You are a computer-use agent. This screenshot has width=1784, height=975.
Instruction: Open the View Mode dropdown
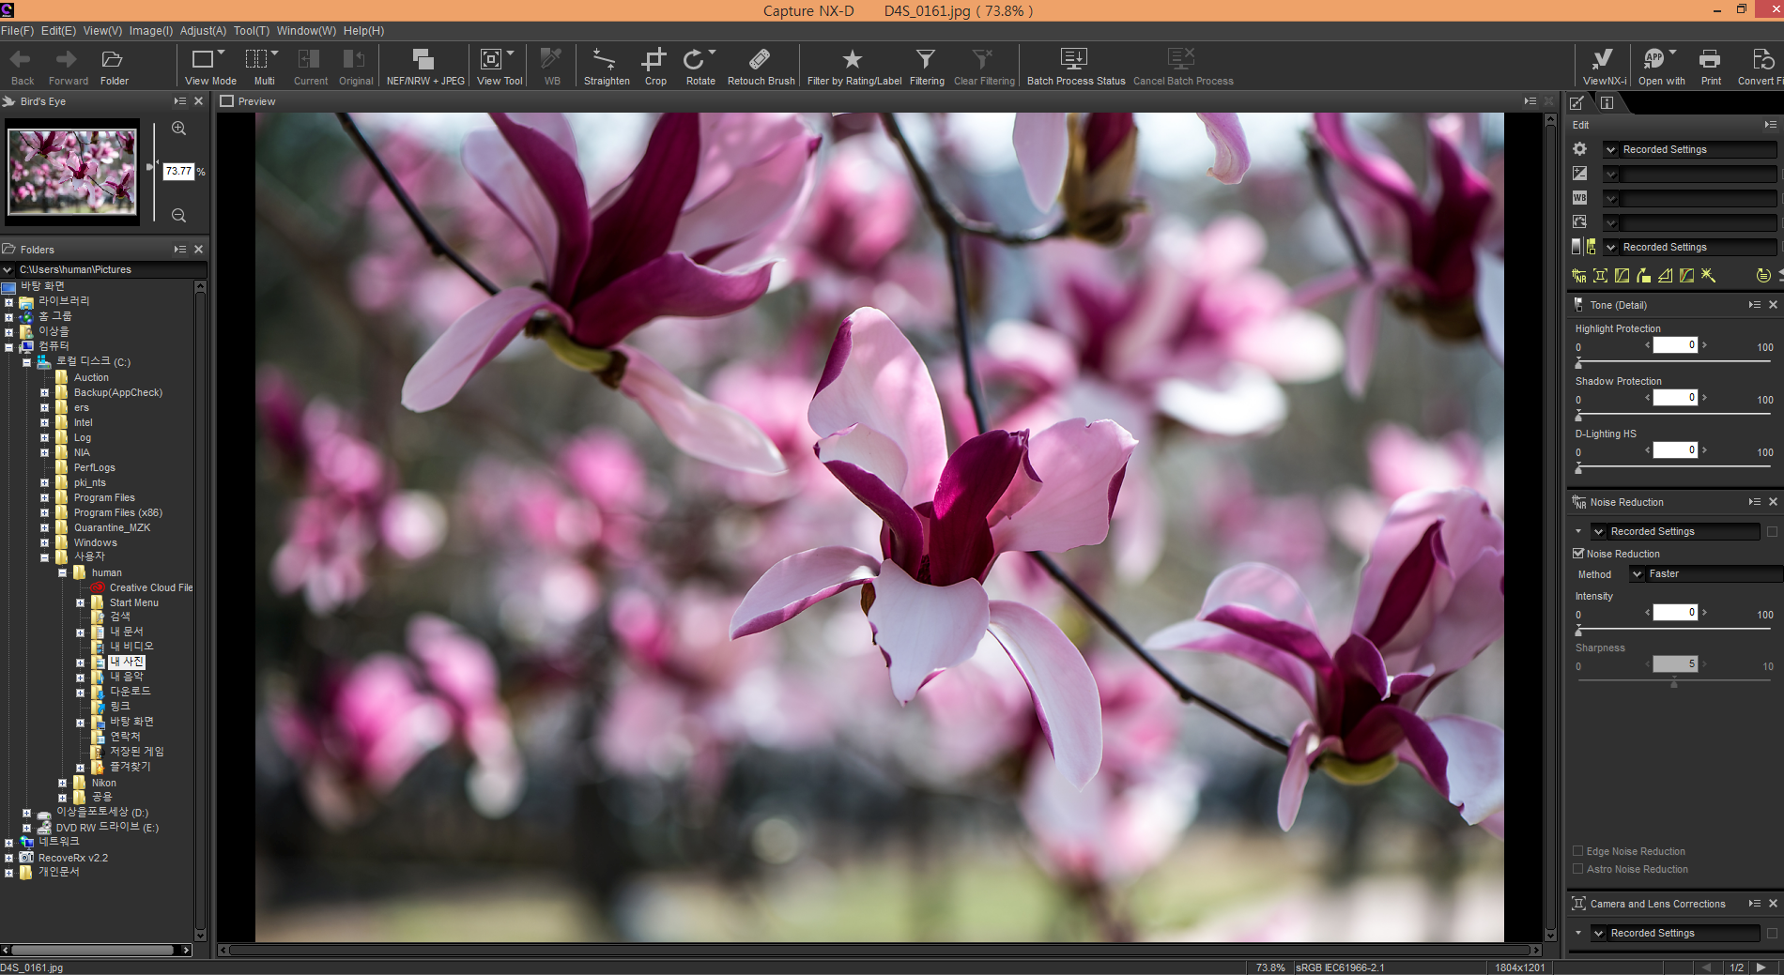click(222, 53)
